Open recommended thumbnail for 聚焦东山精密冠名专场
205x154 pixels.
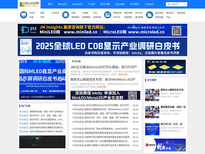coord(152,95)
